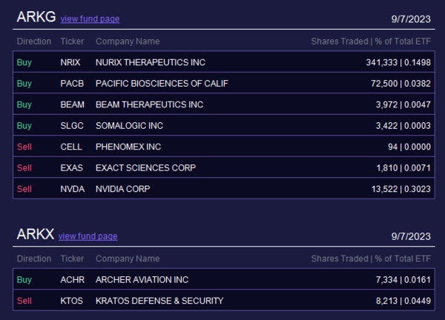
Task: Click Shares Traded header in ARKG table
Action: pyautogui.click(x=340, y=41)
